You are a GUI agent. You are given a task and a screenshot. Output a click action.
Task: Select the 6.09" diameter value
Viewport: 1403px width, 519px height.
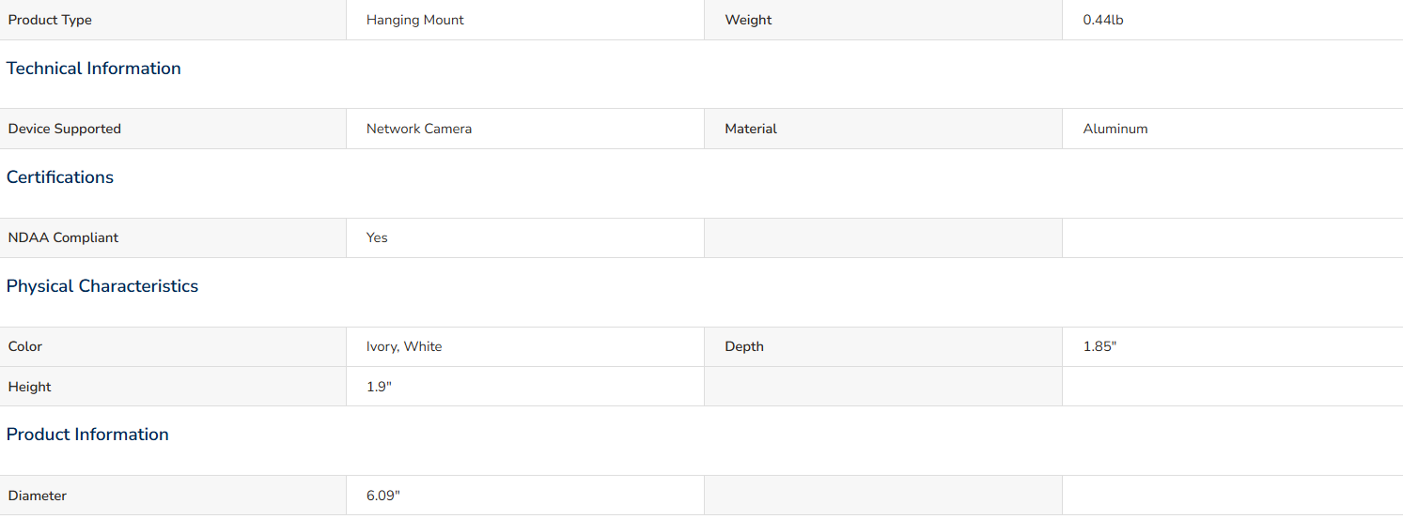pos(383,496)
